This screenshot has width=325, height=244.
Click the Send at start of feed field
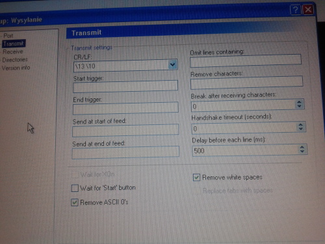125,130
